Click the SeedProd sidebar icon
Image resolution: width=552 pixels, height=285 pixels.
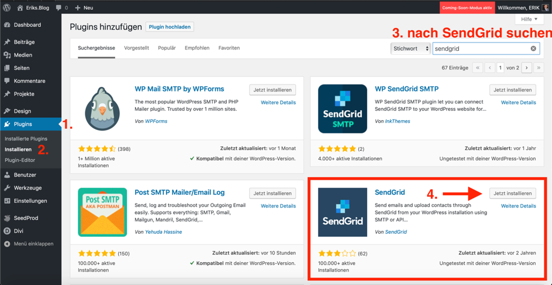[x=6, y=218]
